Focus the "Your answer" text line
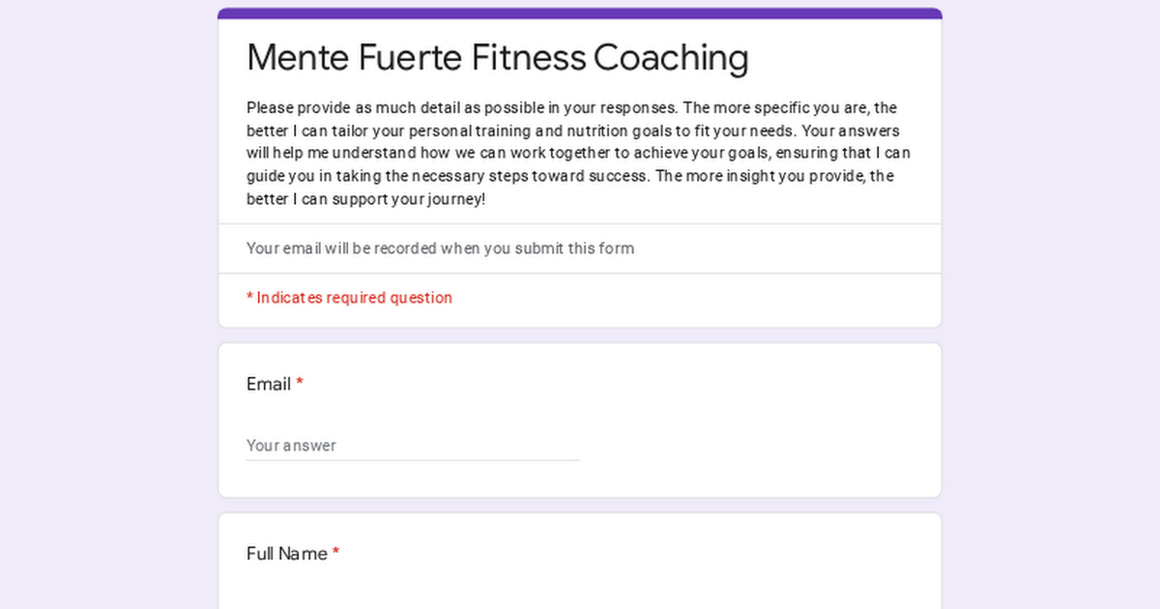The height and width of the screenshot is (609, 1160). tap(290, 446)
